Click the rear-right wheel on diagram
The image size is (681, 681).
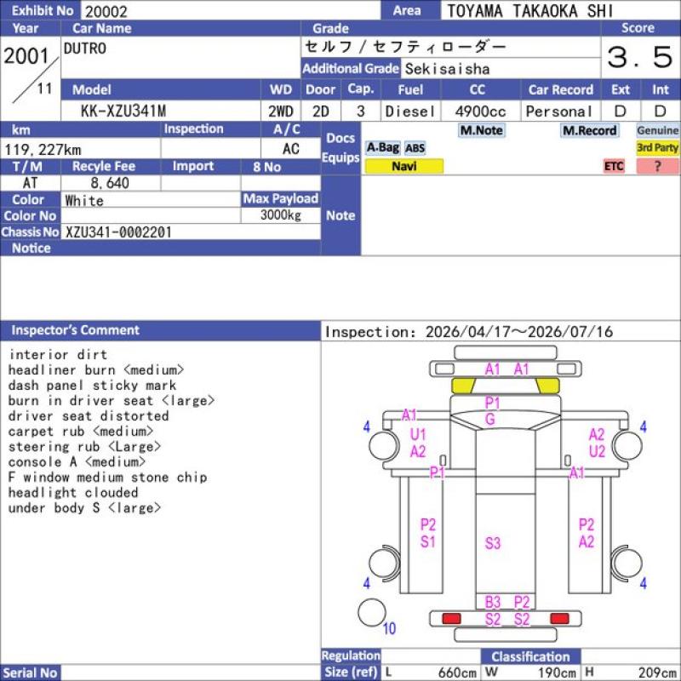(627, 563)
